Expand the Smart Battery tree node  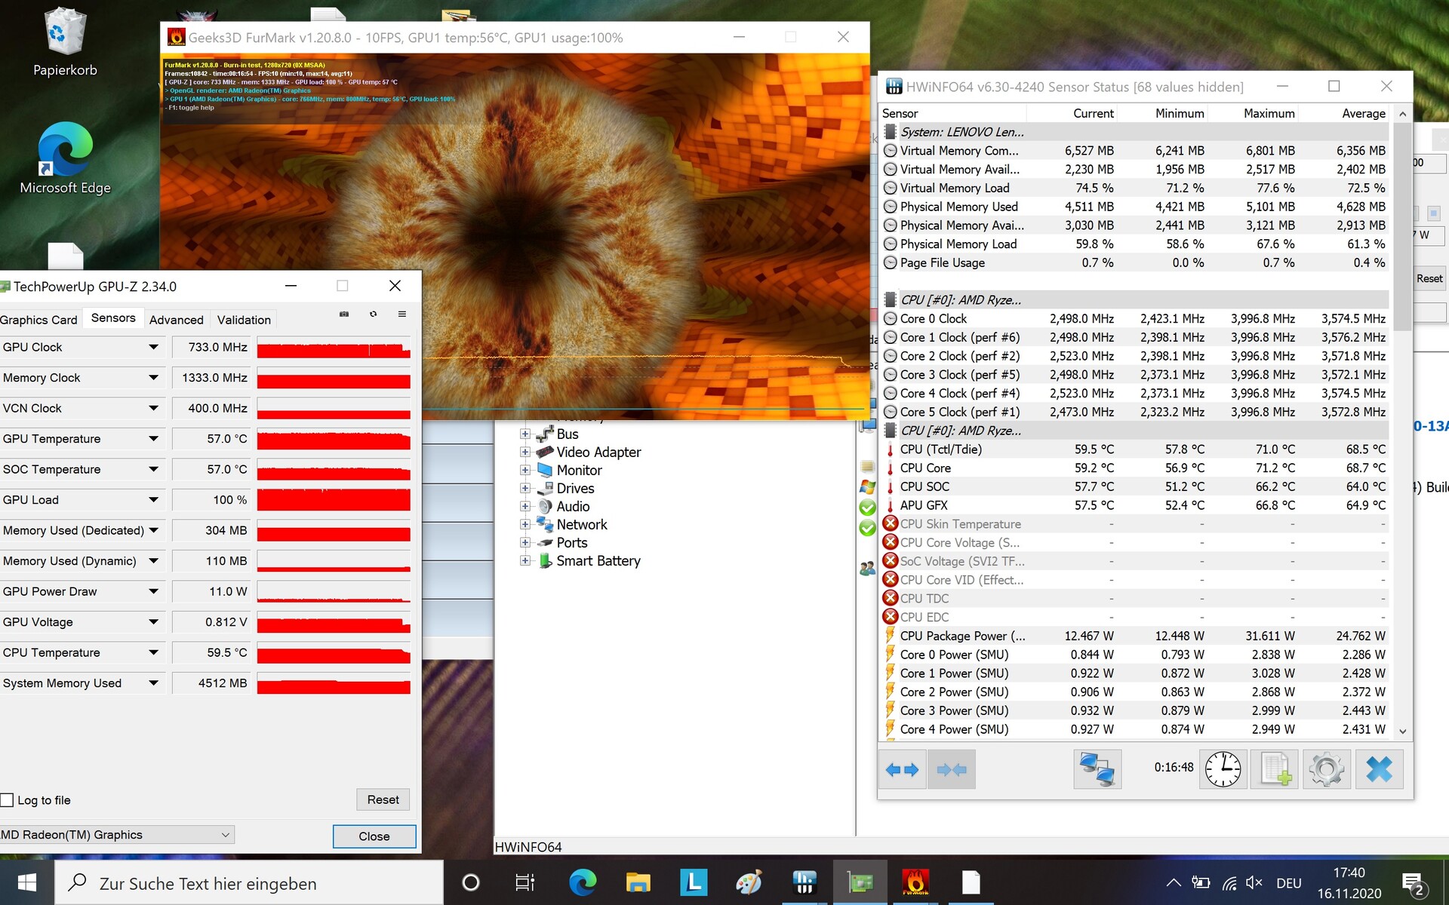point(525,560)
